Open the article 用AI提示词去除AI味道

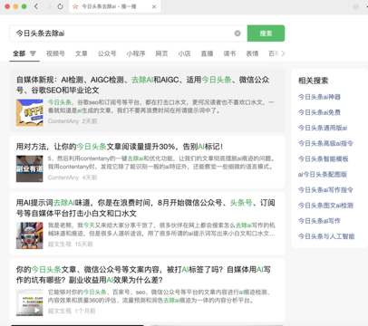click(x=145, y=208)
